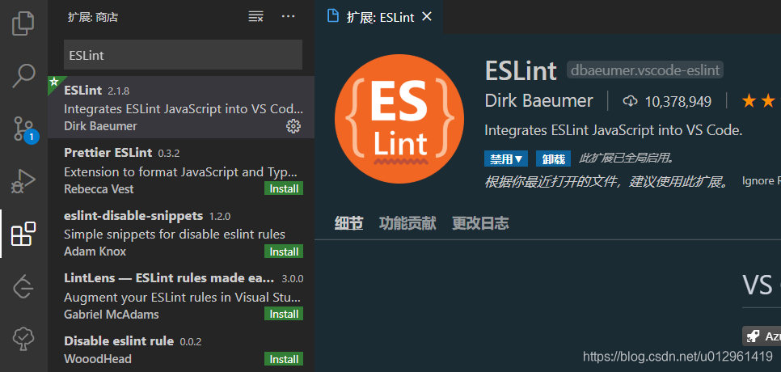Open Source Control view with 1 badge
This screenshot has height=372, width=781.
23,129
